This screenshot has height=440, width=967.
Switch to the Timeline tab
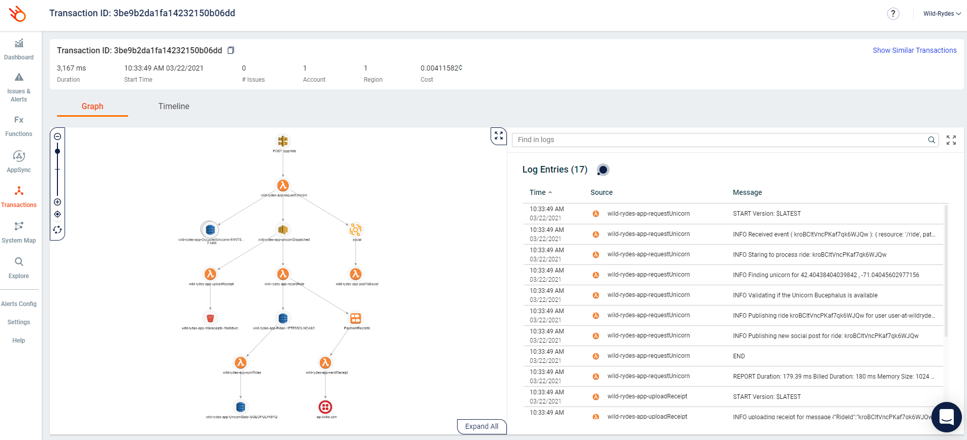pos(174,106)
